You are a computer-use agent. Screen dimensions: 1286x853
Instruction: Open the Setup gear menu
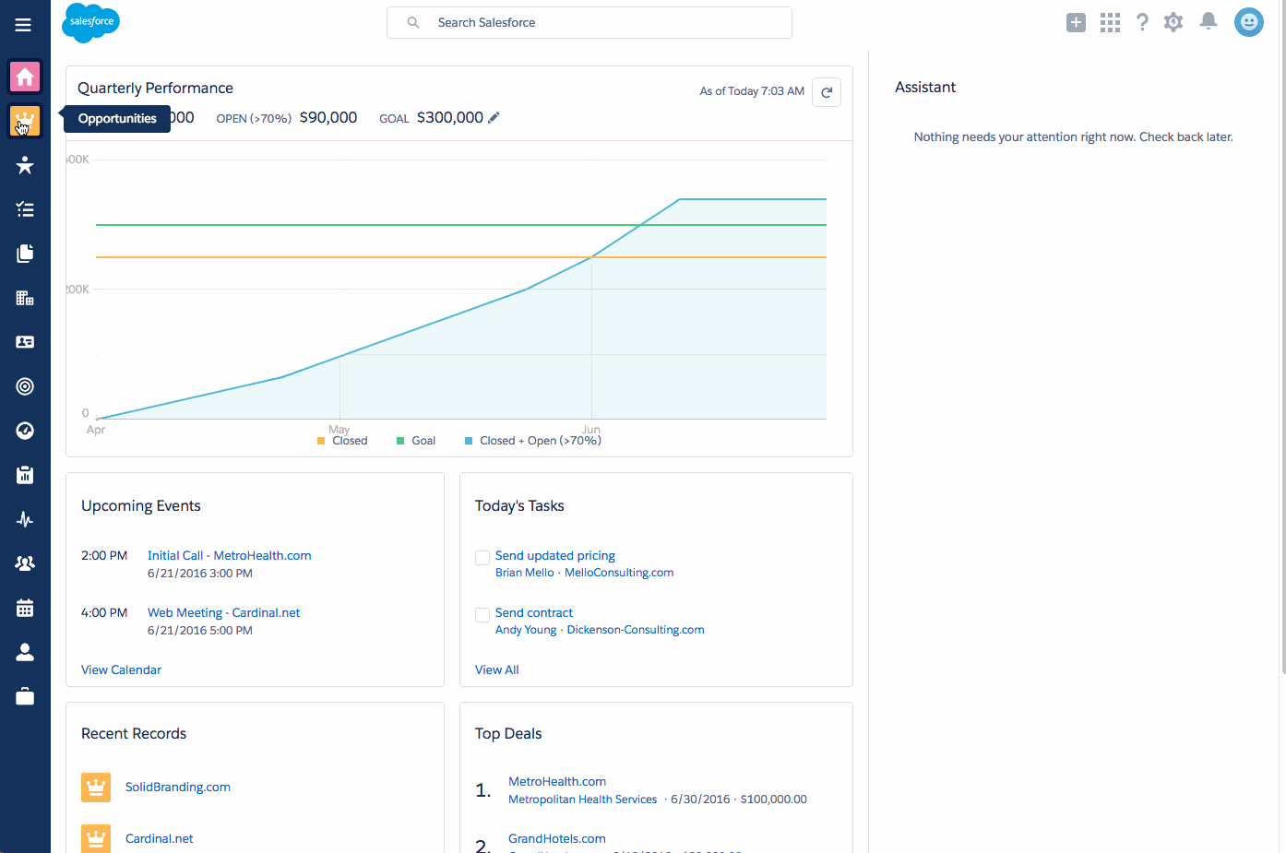[1173, 22]
